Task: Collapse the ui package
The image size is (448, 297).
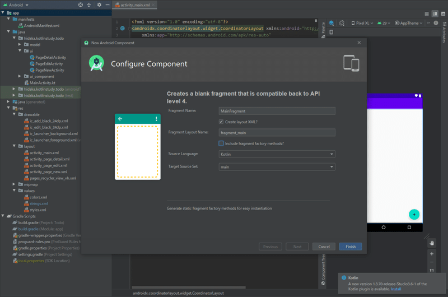Action: click(20, 51)
